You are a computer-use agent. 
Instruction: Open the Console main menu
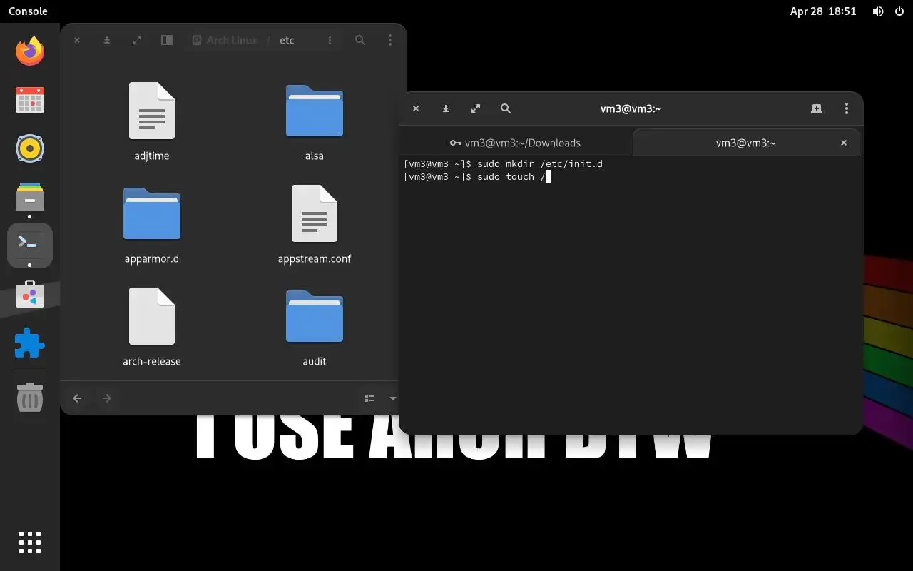click(847, 108)
